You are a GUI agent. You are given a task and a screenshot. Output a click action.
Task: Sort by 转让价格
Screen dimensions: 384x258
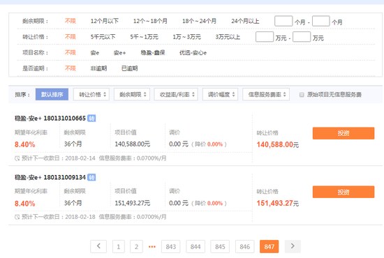tap(91, 94)
